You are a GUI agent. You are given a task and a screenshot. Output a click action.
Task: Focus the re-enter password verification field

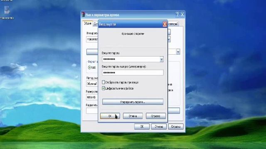[x=133, y=73]
